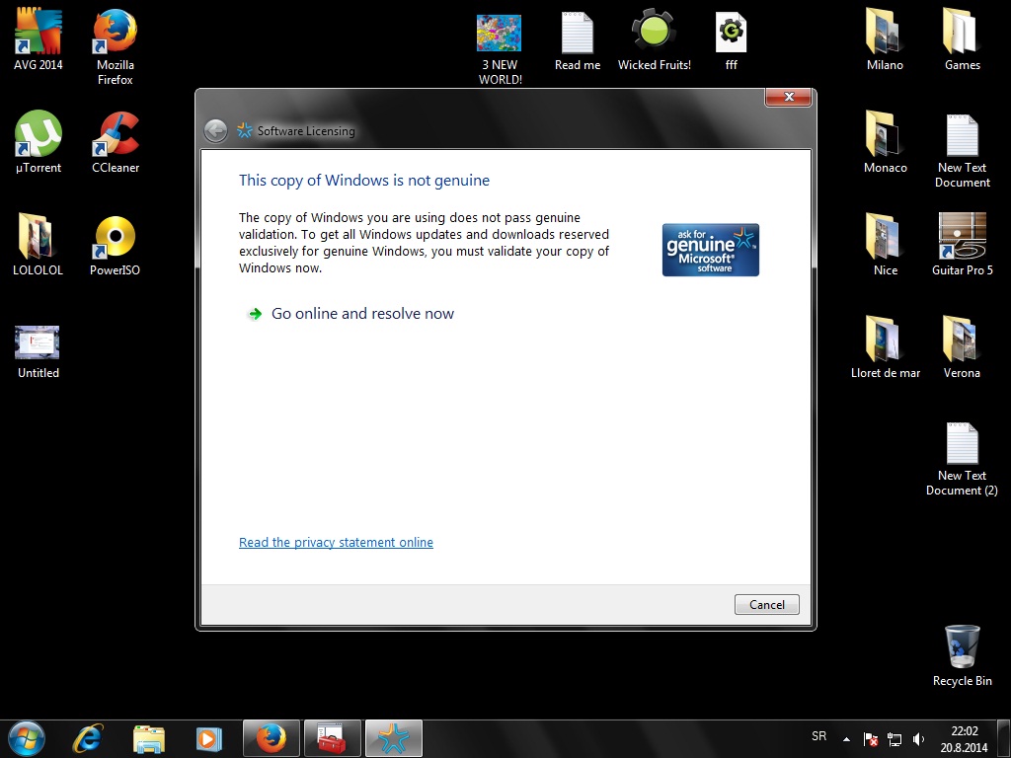Image resolution: width=1011 pixels, height=758 pixels.
Task: Select New Text Document (2) file
Action: (962, 459)
